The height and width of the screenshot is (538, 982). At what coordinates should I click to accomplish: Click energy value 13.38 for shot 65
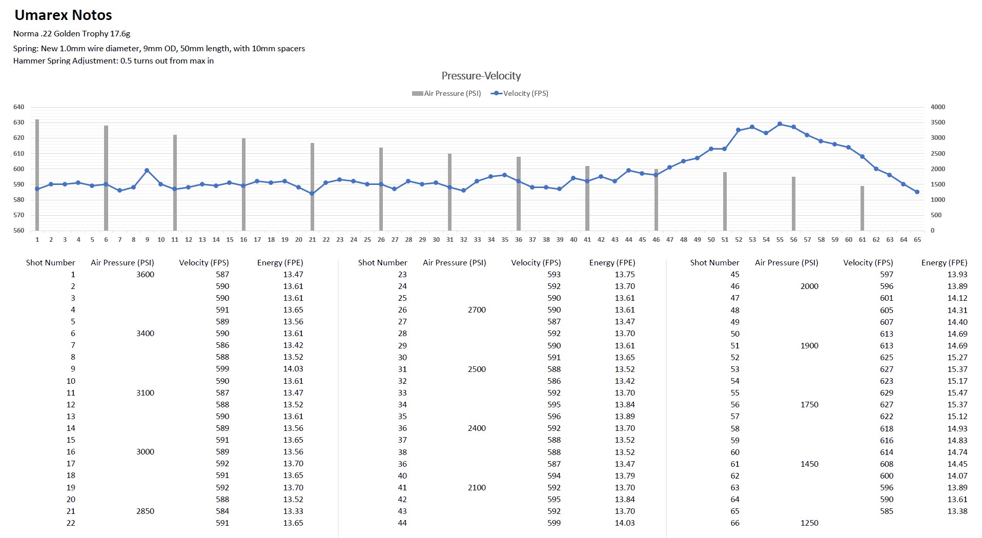point(957,511)
